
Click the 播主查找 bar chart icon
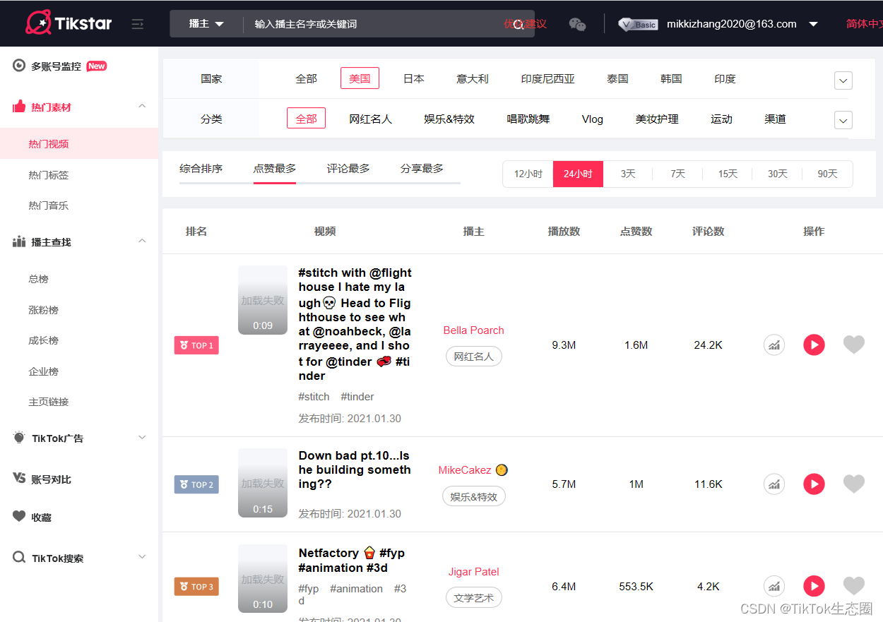[x=19, y=242]
